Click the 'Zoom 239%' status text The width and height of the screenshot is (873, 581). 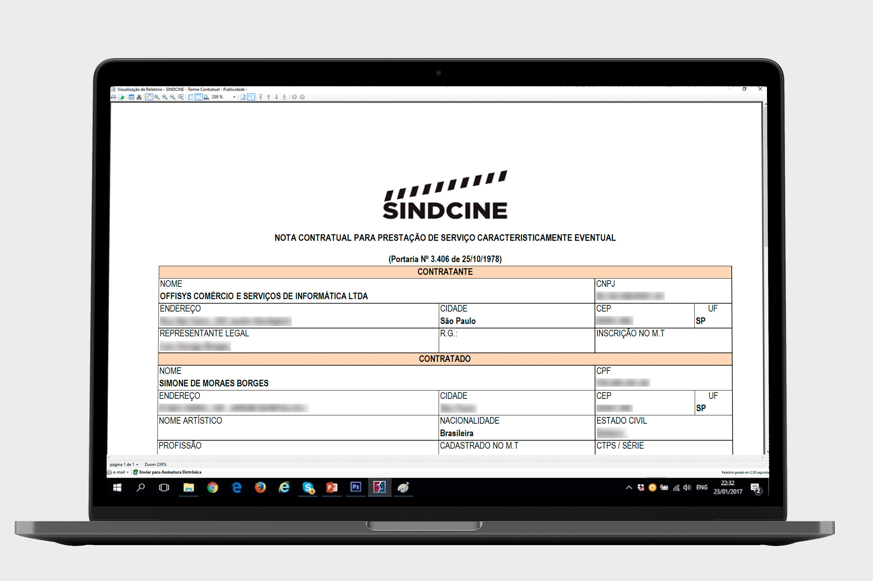[155, 464]
